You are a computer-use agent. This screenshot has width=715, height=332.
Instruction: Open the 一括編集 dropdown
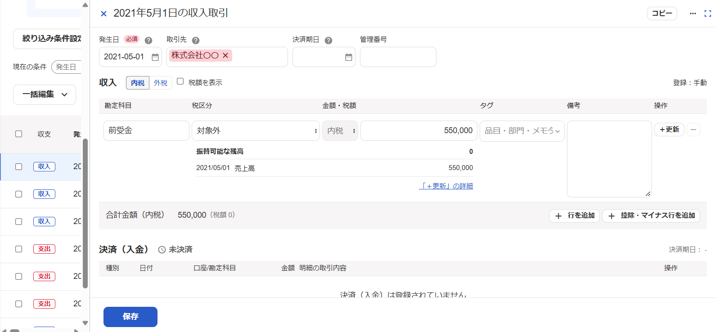tap(45, 94)
